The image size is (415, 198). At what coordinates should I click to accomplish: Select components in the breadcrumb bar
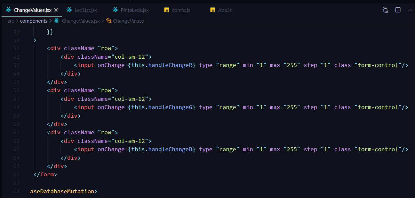pos(34,21)
